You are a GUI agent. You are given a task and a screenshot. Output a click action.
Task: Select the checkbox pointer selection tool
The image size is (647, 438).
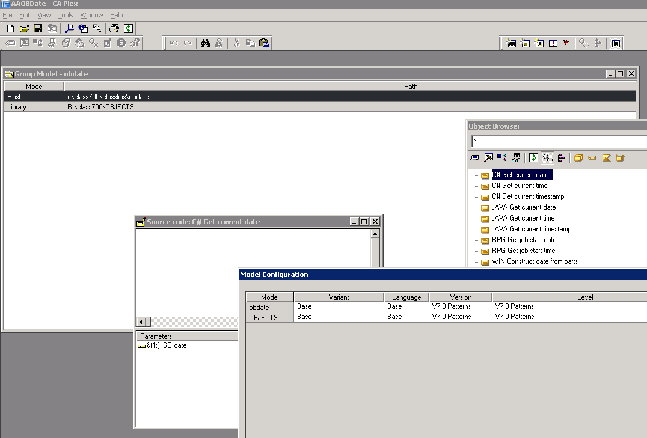[97, 28]
